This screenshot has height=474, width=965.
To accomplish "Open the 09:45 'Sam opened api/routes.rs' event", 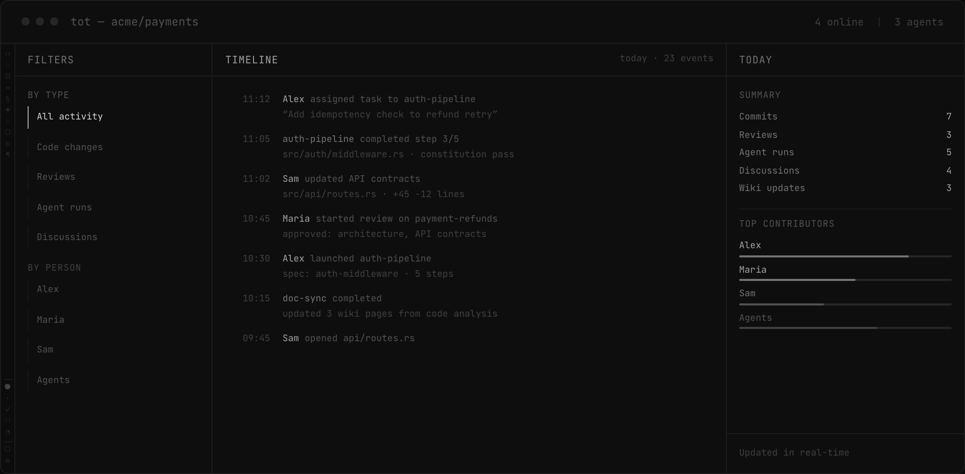I will tap(349, 339).
